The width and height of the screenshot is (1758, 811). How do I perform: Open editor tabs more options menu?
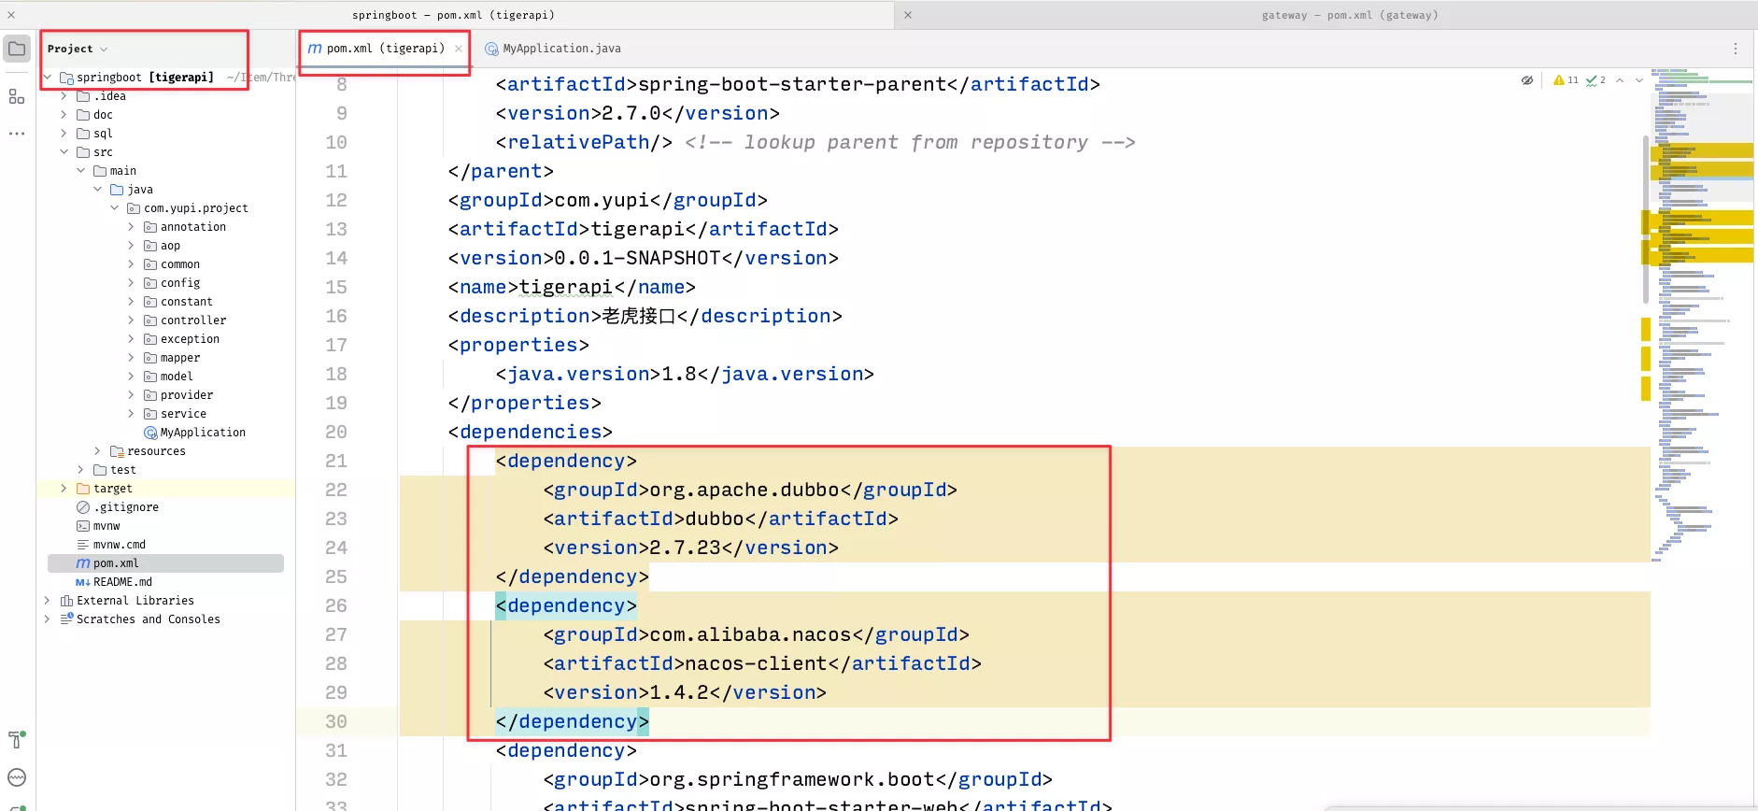(x=1736, y=49)
